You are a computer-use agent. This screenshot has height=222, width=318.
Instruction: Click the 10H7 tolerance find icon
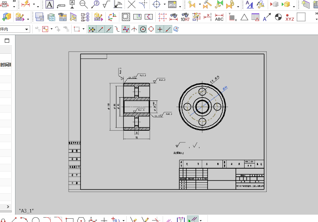point(185,17)
